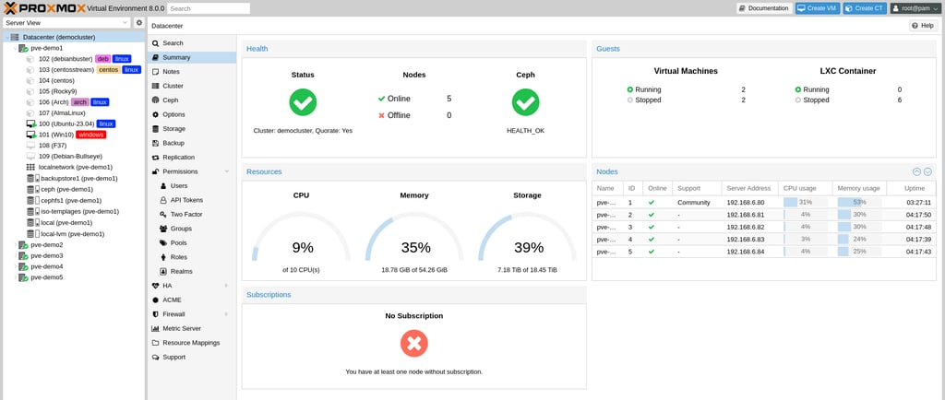Click Pools tags icon
The height and width of the screenshot is (400, 945).
[x=163, y=243]
